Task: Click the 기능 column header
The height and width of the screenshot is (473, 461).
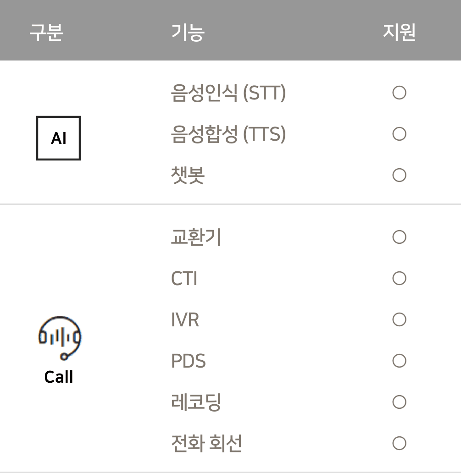Action: [x=188, y=32]
